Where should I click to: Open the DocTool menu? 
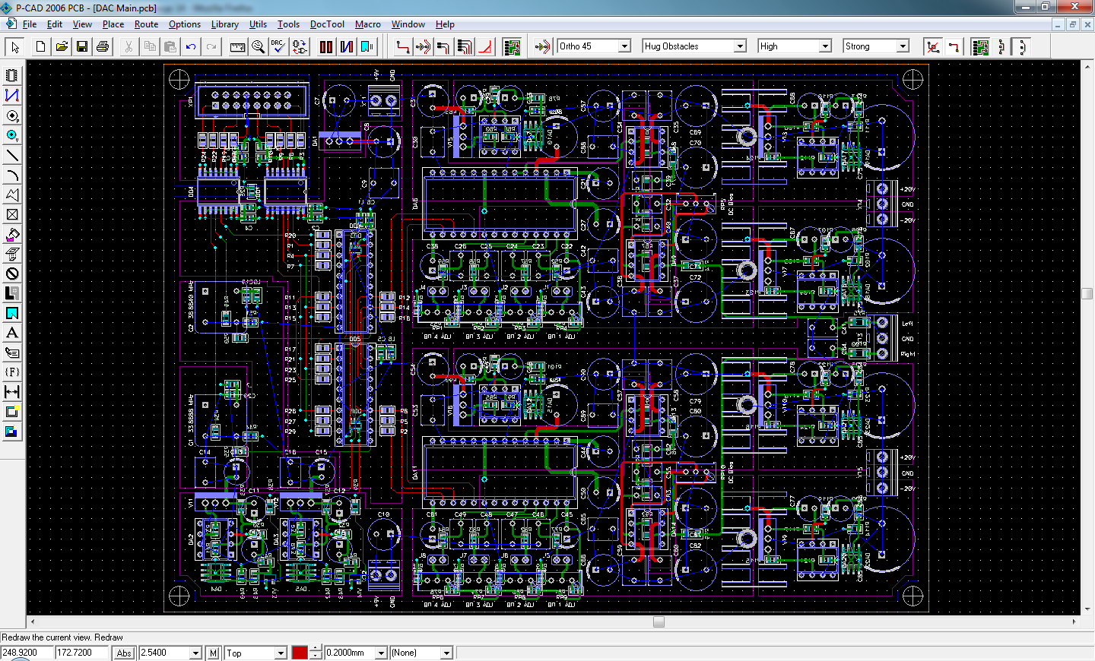point(328,24)
